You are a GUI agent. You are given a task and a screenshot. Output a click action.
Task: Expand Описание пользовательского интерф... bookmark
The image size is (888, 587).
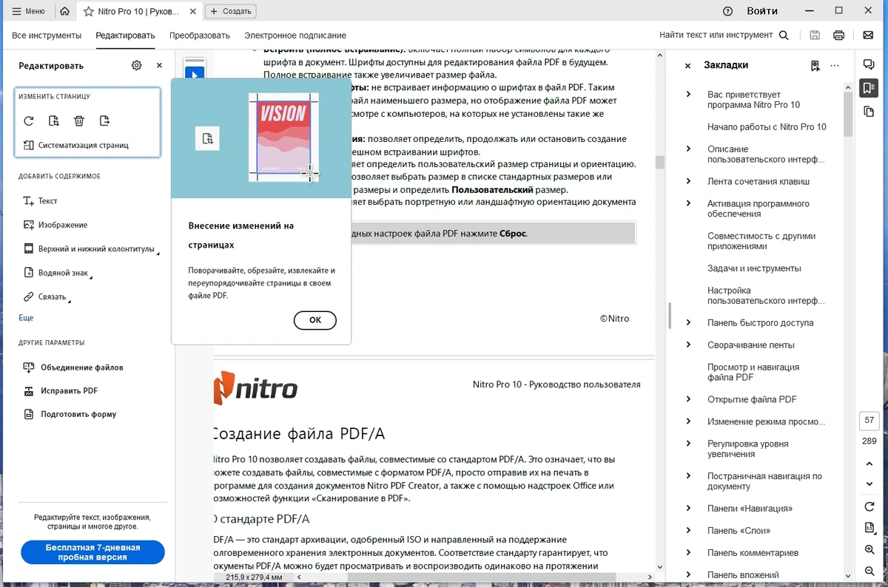click(688, 149)
